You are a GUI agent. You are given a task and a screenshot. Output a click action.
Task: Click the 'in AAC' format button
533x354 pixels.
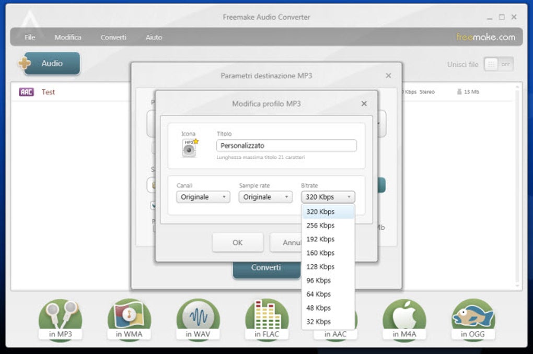(335, 334)
